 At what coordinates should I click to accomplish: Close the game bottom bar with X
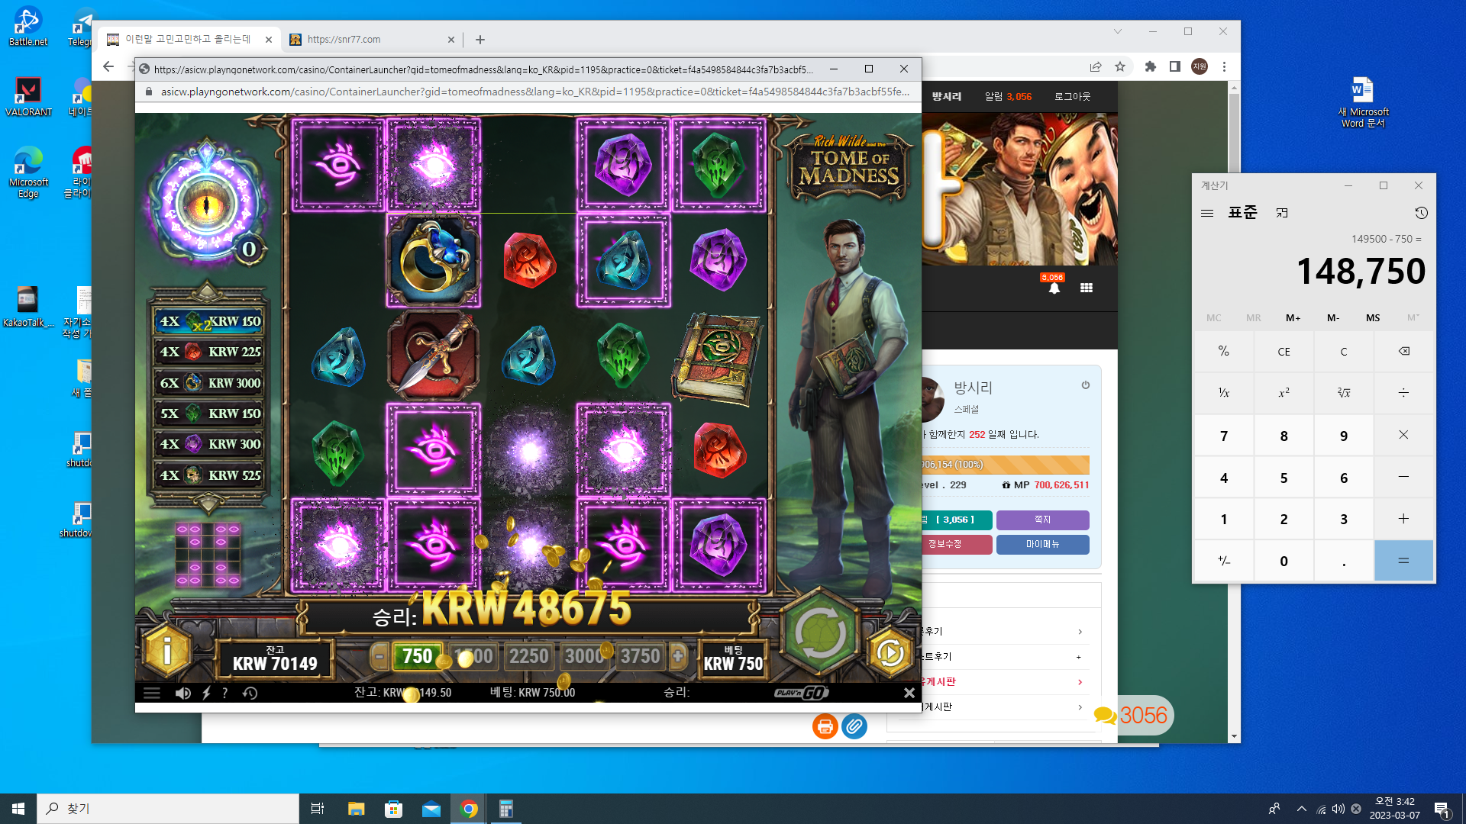[x=909, y=693]
